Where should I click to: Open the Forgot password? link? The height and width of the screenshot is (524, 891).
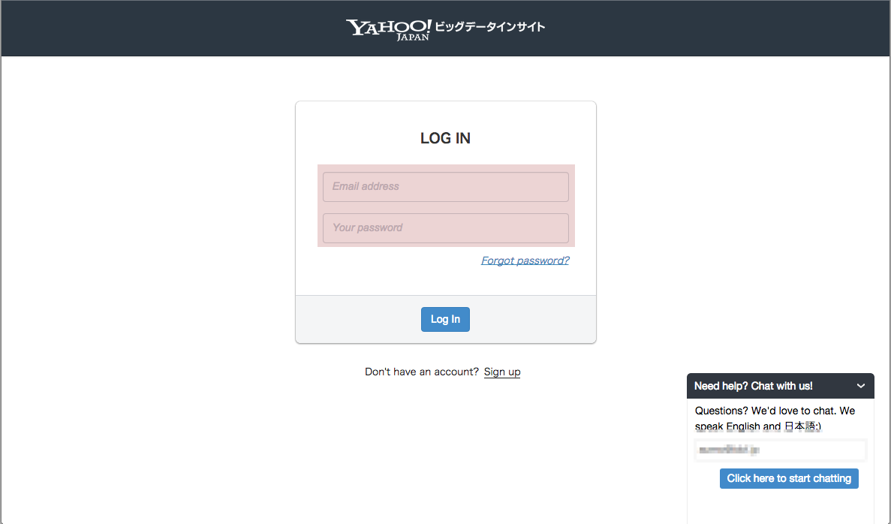(x=525, y=260)
